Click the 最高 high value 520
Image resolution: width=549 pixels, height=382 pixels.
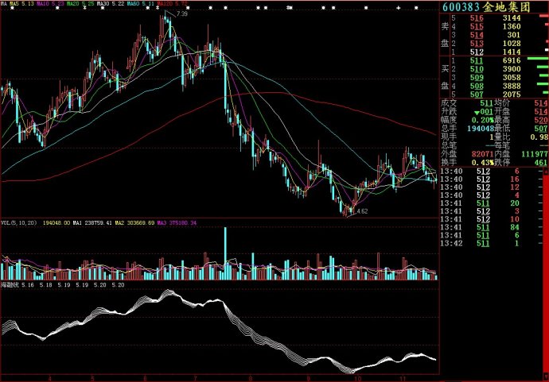(540, 120)
